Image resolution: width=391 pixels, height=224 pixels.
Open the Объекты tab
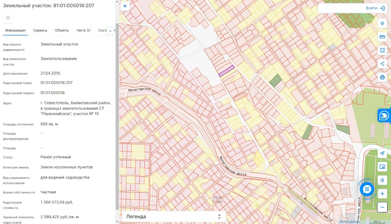pos(62,30)
